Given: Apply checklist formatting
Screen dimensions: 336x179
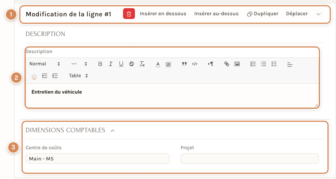Looking at the screenshot, I should [x=274, y=64].
